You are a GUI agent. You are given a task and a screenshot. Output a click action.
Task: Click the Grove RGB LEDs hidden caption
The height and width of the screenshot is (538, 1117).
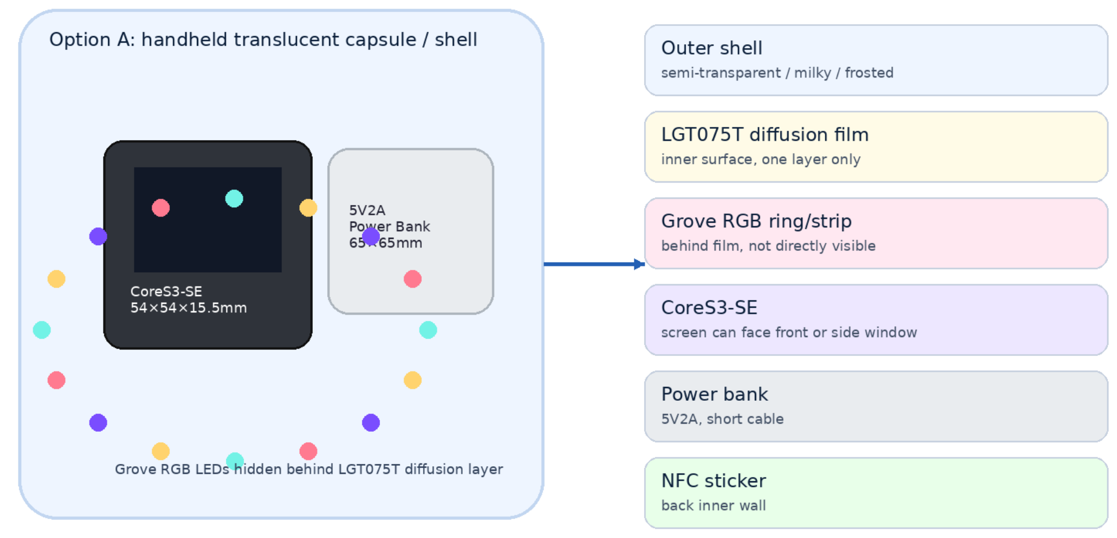coord(309,469)
